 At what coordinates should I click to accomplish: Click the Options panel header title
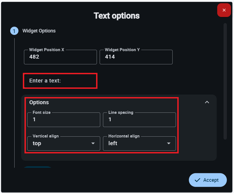point(39,102)
